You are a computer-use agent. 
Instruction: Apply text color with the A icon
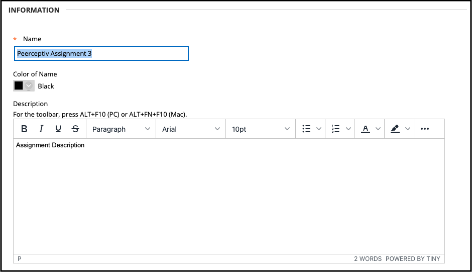(366, 129)
